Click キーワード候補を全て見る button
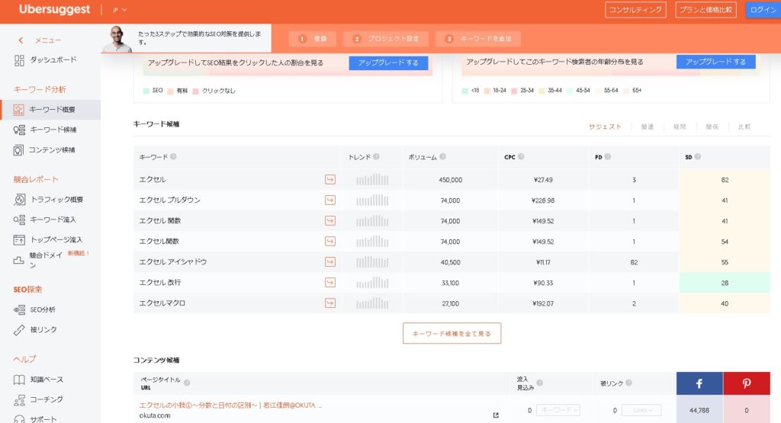This screenshot has width=781, height=423. [x=452, y=333]
